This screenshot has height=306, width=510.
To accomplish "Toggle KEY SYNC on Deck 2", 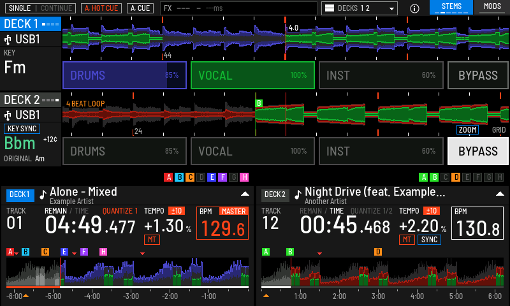I will [x=22, y=129].
